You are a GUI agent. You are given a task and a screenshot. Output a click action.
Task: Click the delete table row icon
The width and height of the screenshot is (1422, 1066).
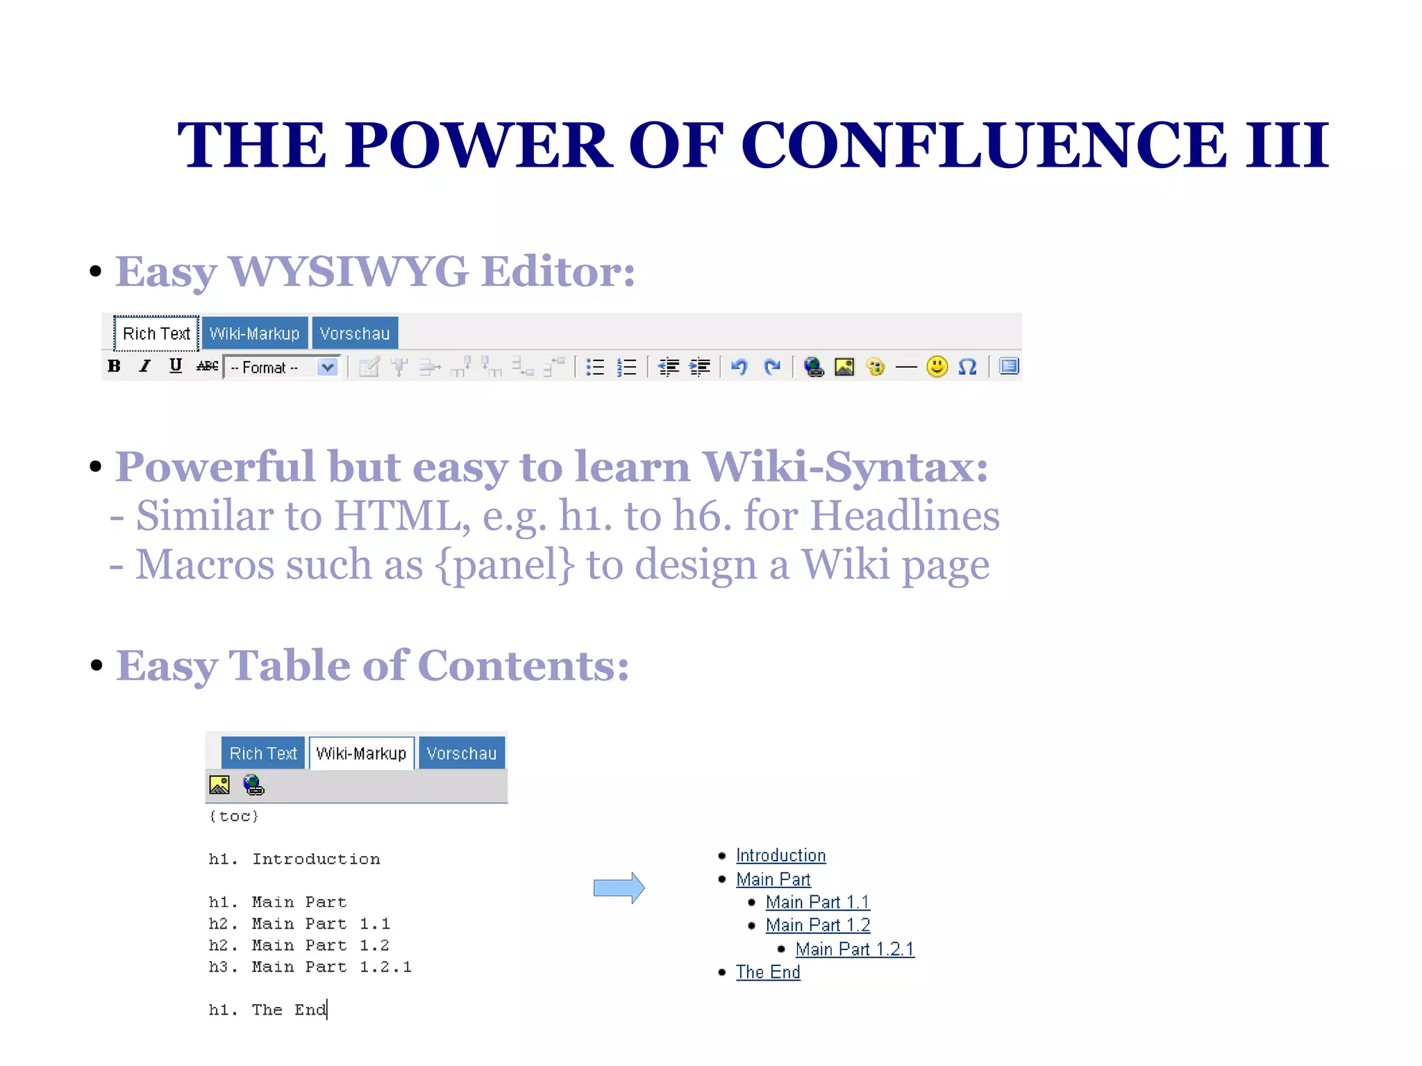coord(523,367)
